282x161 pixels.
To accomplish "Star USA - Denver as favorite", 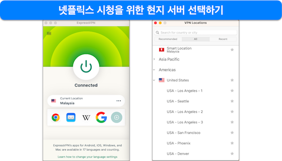I will [x=232, y=154].
